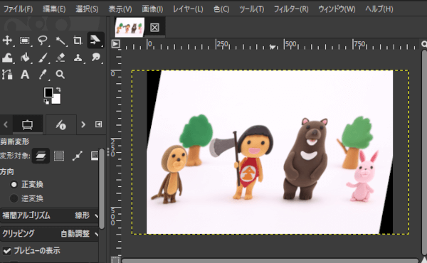Select the Clone stamp tool
Image resolution: width=427 pixels, height=263 pixels.
point(78,58)
